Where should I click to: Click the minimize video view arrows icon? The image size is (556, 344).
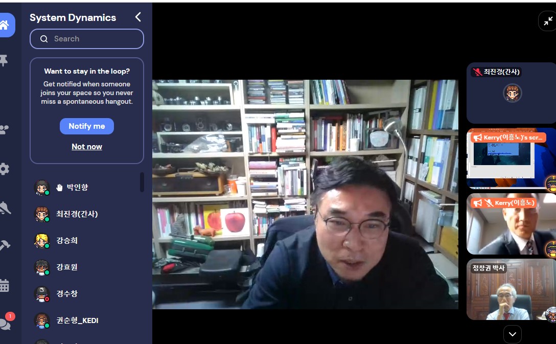pos(548,21)
